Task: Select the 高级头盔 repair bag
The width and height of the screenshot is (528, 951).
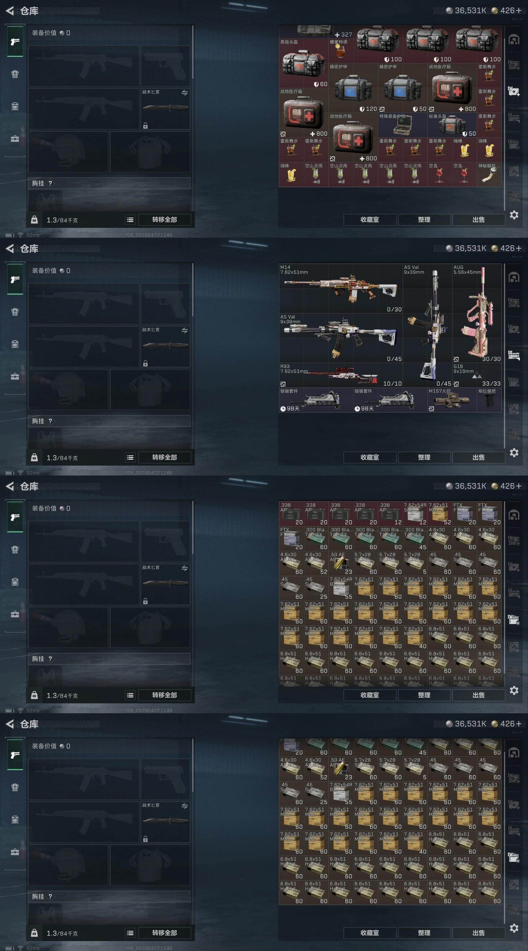Action: (x=304, y=63)
